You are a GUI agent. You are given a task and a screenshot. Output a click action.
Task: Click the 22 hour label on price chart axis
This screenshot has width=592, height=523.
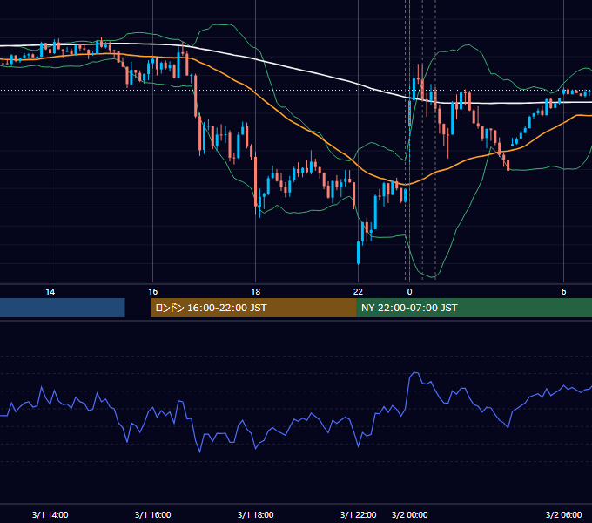tap(358, 292)
